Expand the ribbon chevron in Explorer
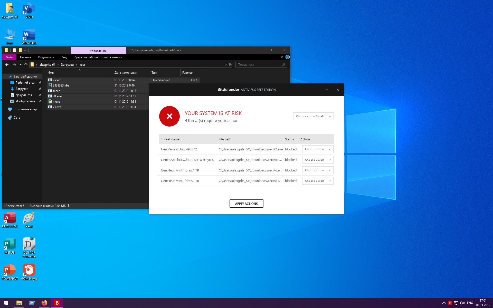Screen dimensions: 493x308 click(282, 57)
